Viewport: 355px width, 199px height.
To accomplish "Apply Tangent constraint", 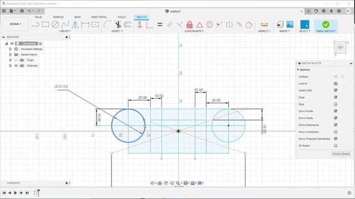I will (x=249, y=24).
